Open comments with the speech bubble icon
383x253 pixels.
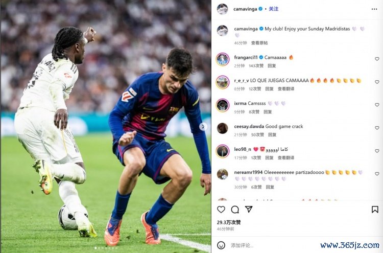pyautogui.click(x=235, y=210)
